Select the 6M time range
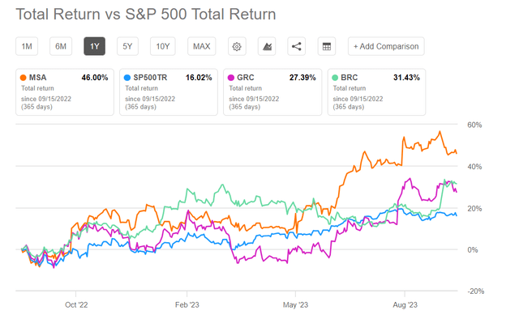Viewport: 519px width, 319px height. [61, 46]
